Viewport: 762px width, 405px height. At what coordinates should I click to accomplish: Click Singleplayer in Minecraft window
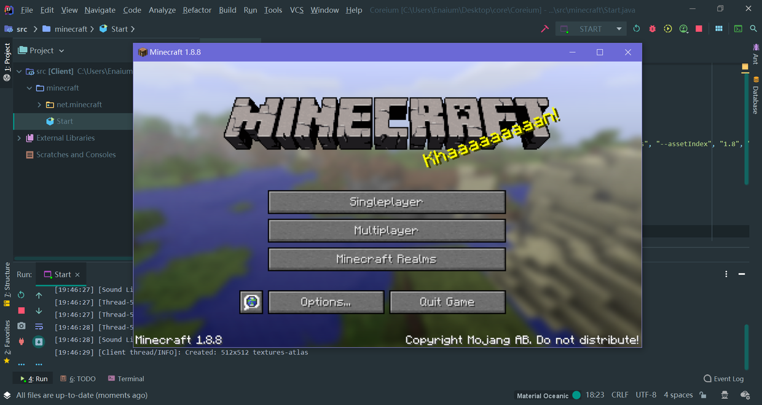click(387, 202)
